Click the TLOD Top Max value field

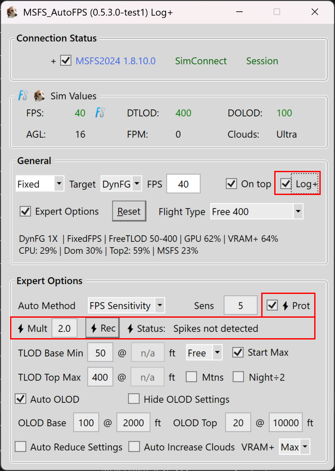(100, 377)
